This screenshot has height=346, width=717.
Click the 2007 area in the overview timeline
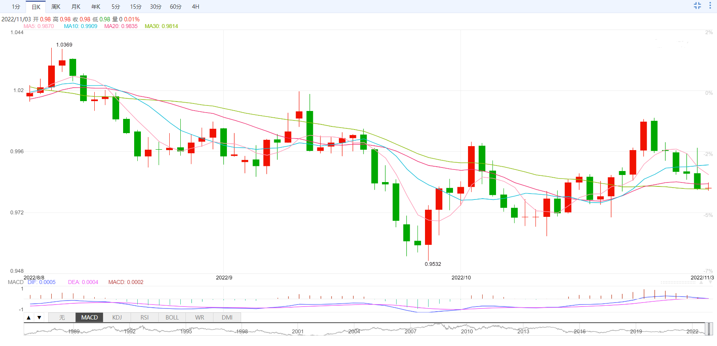[410, 330]
